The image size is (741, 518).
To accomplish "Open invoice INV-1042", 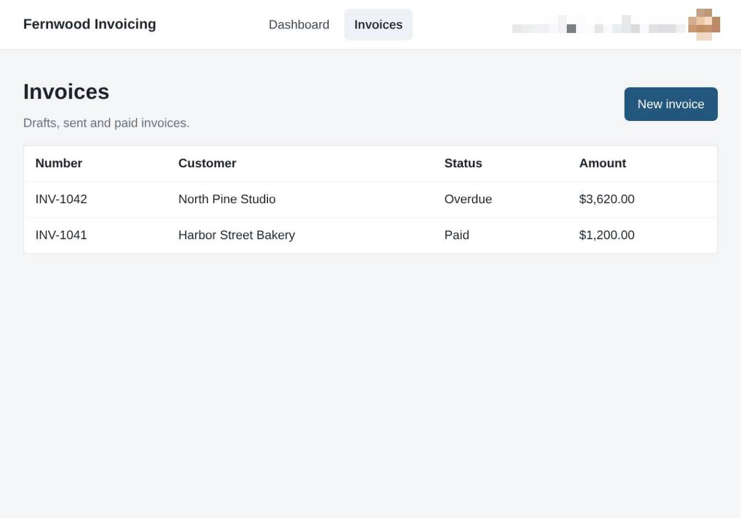I will click(x=61, y=199).
